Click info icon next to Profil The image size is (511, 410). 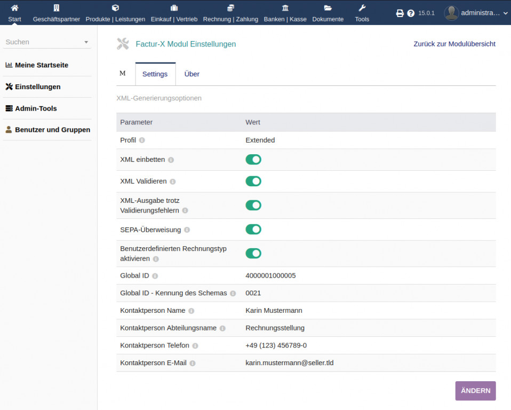(x=142, y=140)
